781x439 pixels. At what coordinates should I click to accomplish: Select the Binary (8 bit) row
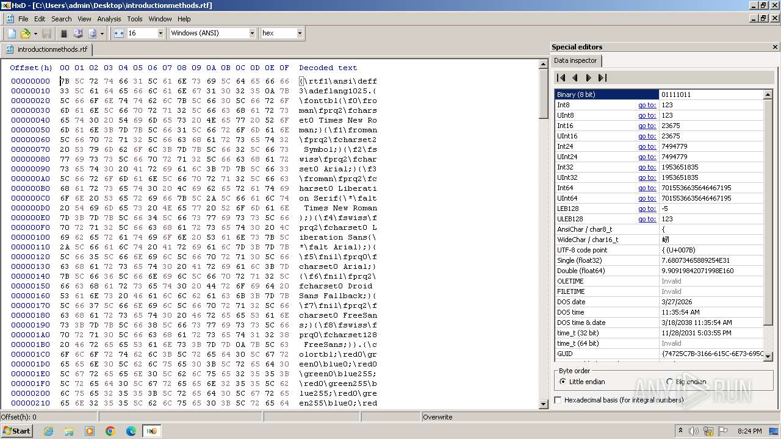pos(659,95)
